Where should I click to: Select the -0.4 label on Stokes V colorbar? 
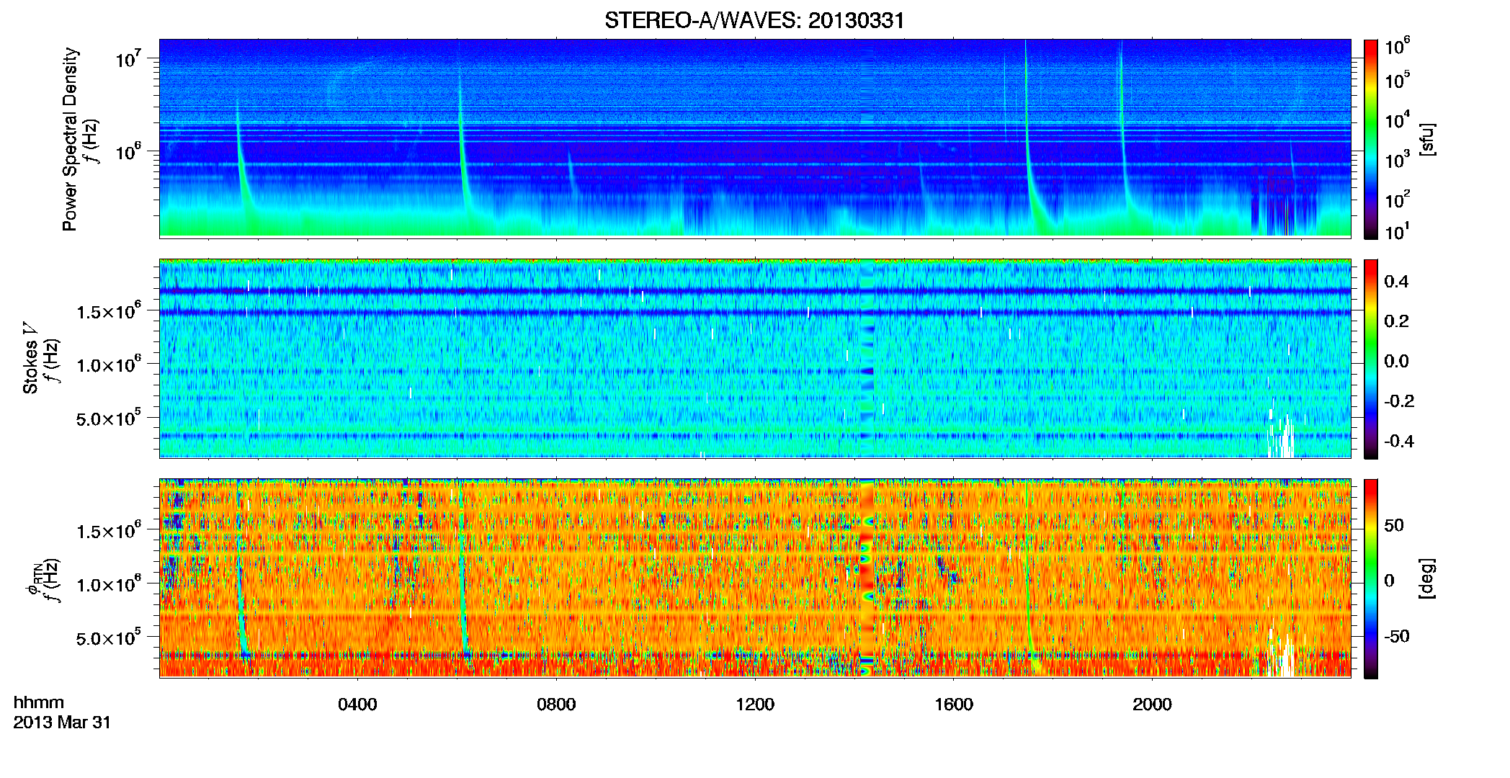click(x=1399, y=441)
